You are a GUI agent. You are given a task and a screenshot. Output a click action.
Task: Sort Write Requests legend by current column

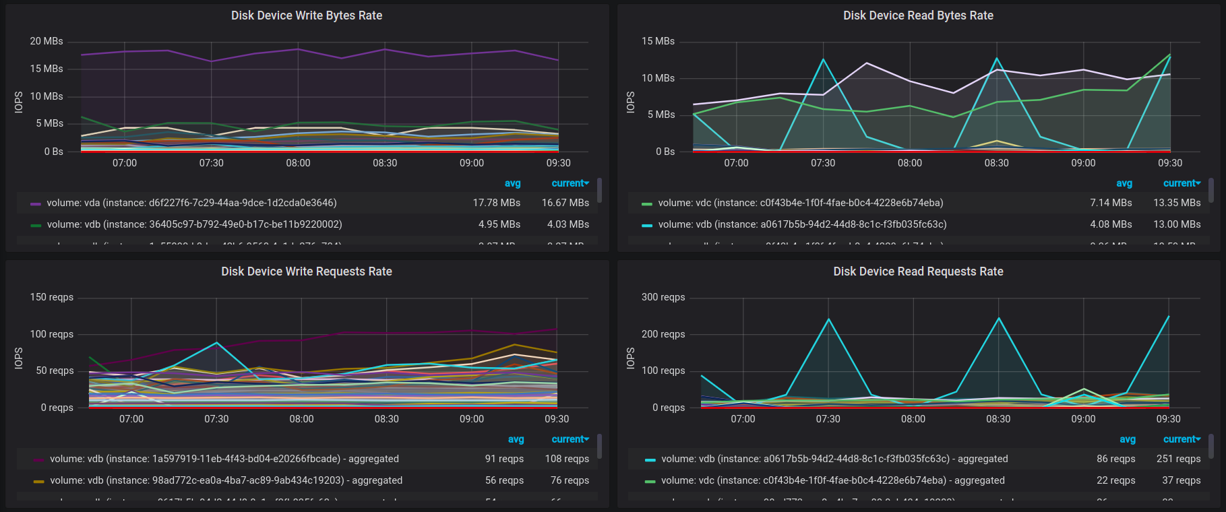[570, 439]
